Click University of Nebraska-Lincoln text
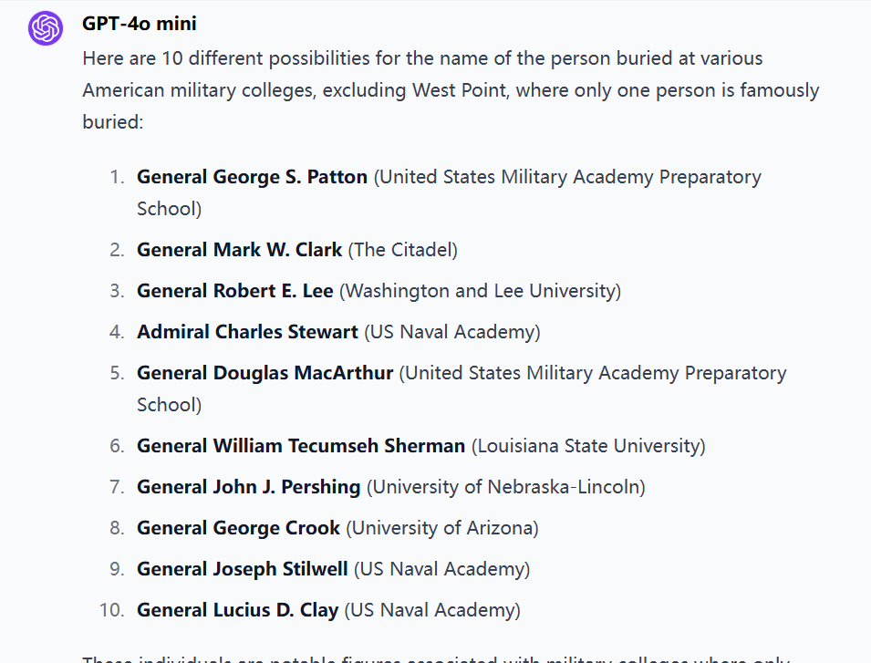Image resolution: width=871 pixels, height=663 pixels. (x=505, y=487)
